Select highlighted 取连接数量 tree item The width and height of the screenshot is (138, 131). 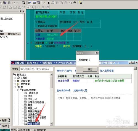tap(34, 124)
